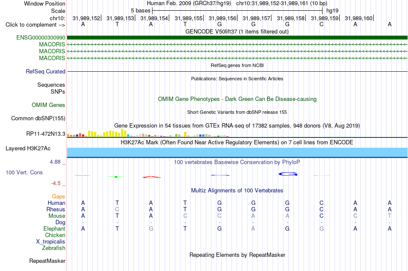The image size is (408, 271).
Task: Click the Scale track label
Action: [x=58, y=11]
